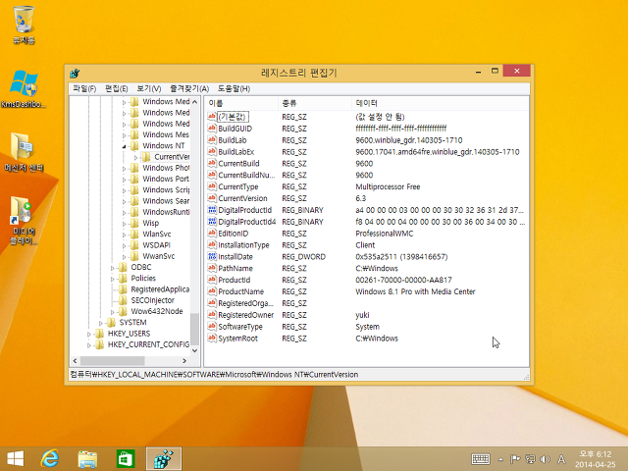Click the DigitalProductId binary value icon
Screen dimensions: 628x471
coord(212,209)
